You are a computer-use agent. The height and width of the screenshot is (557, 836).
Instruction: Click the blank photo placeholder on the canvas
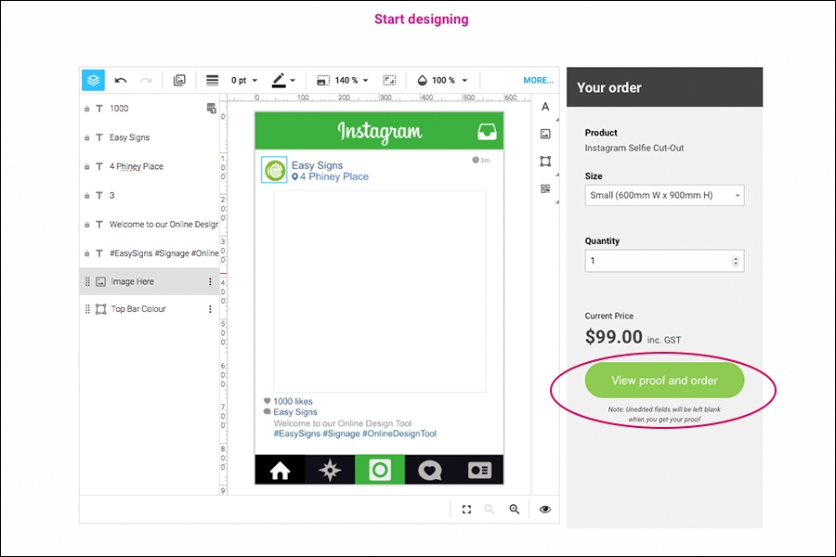[x=380, y=291]
